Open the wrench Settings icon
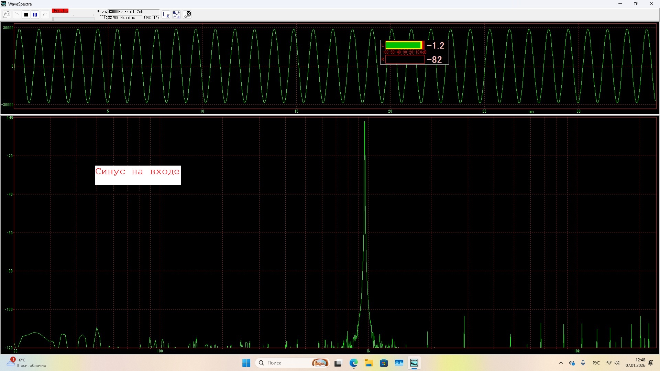This screenshot has height=371, width=660. coord(187,15)
